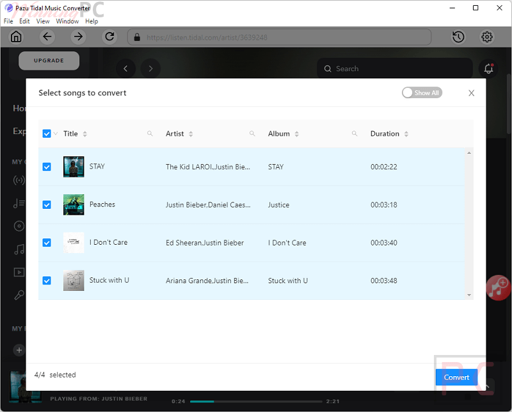Expand the selection dropdown arrow beside header checkbox
512x412 pixels.
pyautogui.click(x=56, y=133)
